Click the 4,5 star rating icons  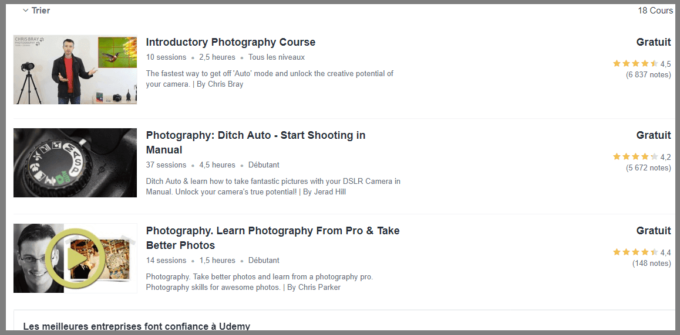coord(635,63)
